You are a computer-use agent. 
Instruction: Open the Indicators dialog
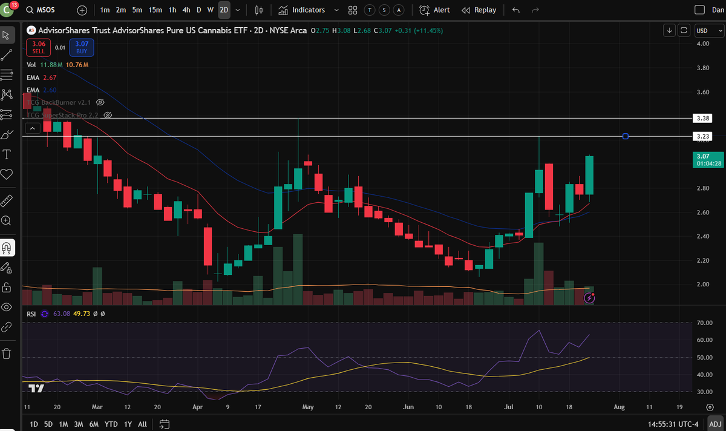302,10
